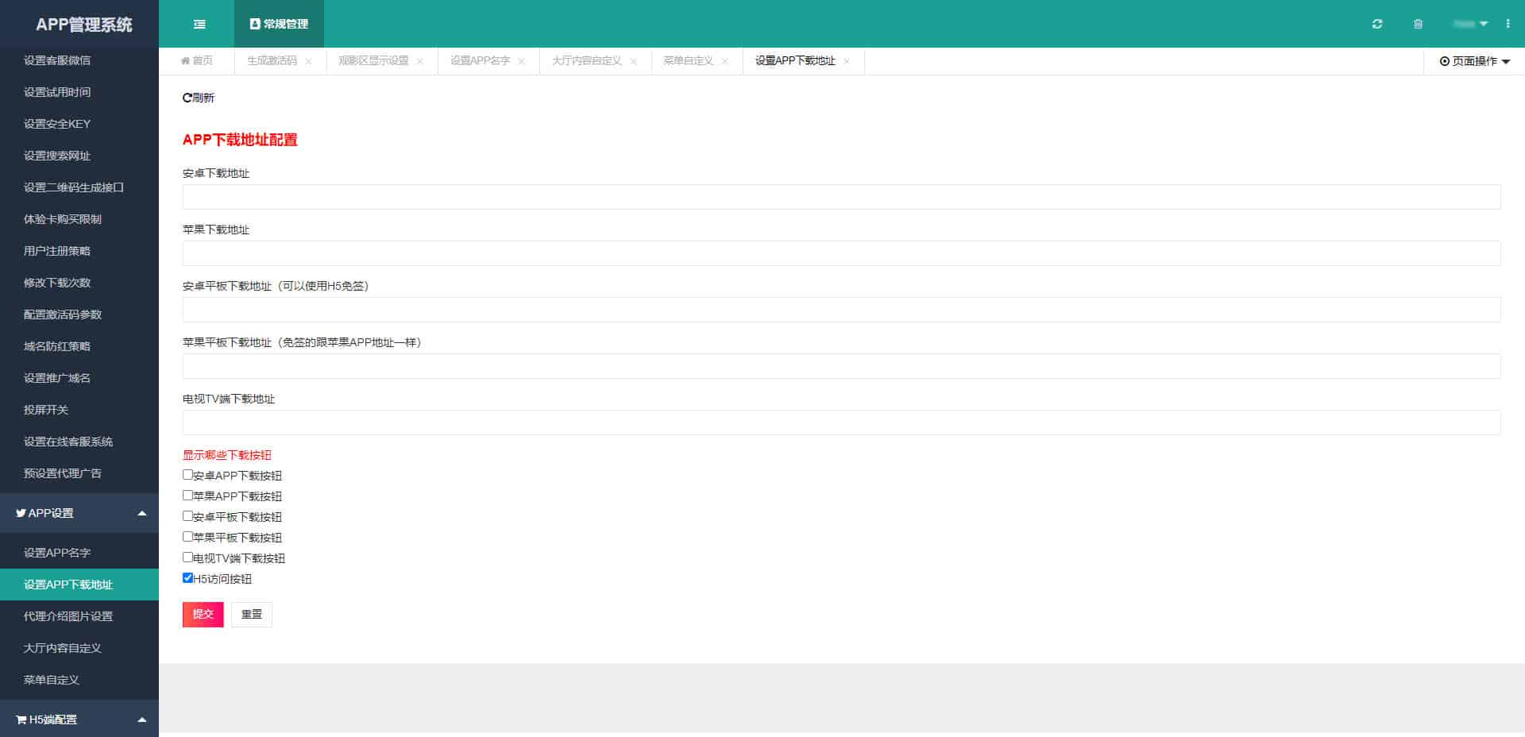This screenshot has height=737, width=1525.
Task: Close the 大厅内容自定义 tab
Action: (x=634, y=61)
